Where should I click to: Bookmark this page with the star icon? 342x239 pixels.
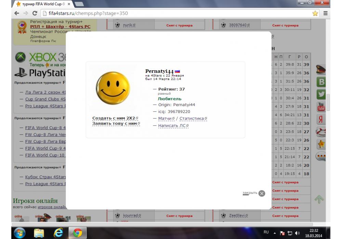click(315, 13)
